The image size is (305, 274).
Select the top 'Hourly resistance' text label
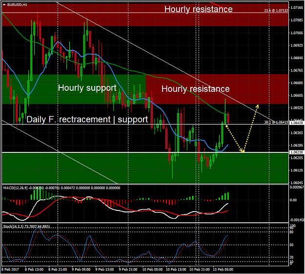199,9
